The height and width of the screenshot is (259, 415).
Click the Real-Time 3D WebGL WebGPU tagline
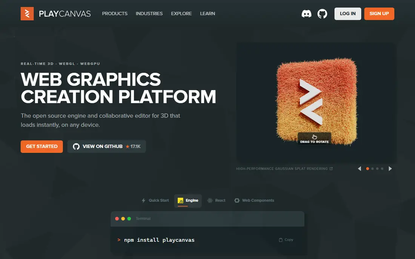(60, 64)
